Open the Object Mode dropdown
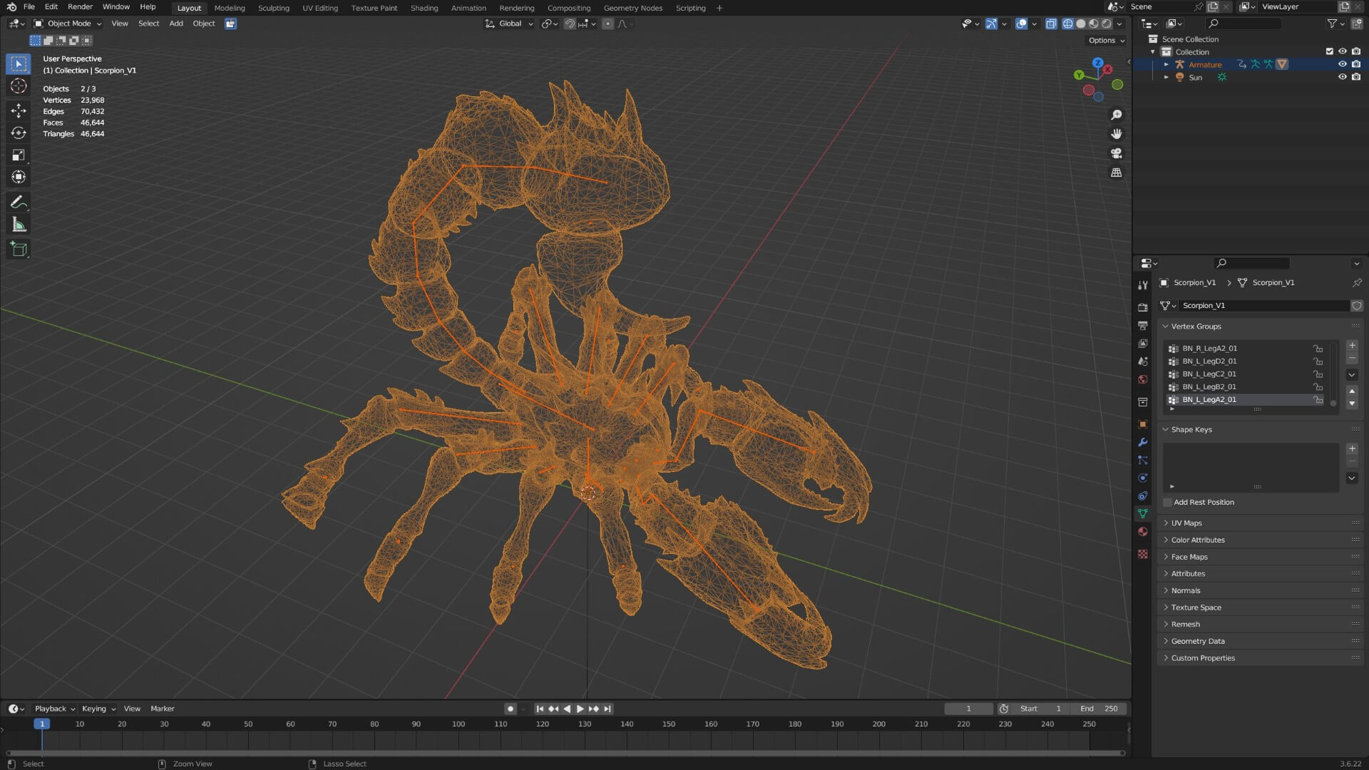The image size is (1369, 770). [x=68, y=24]
